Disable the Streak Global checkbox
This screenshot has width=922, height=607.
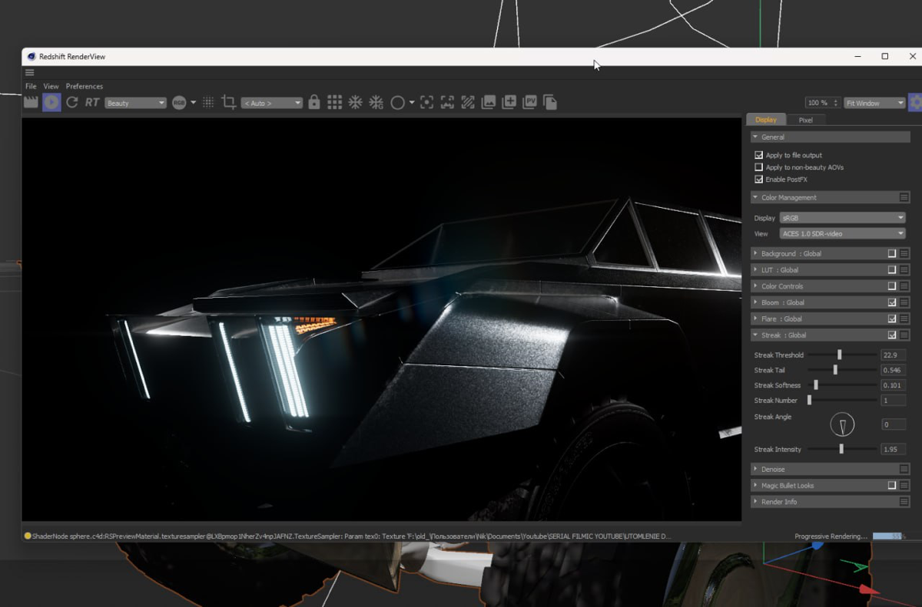[892, 335]
